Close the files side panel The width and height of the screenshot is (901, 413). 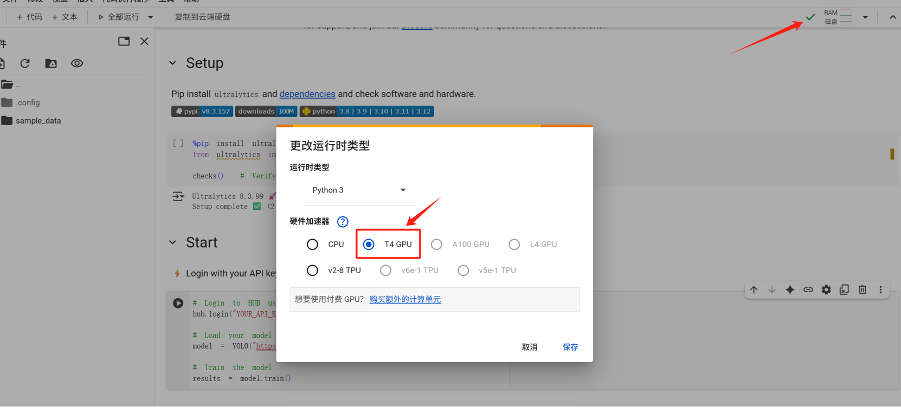(x=144, y=41)
